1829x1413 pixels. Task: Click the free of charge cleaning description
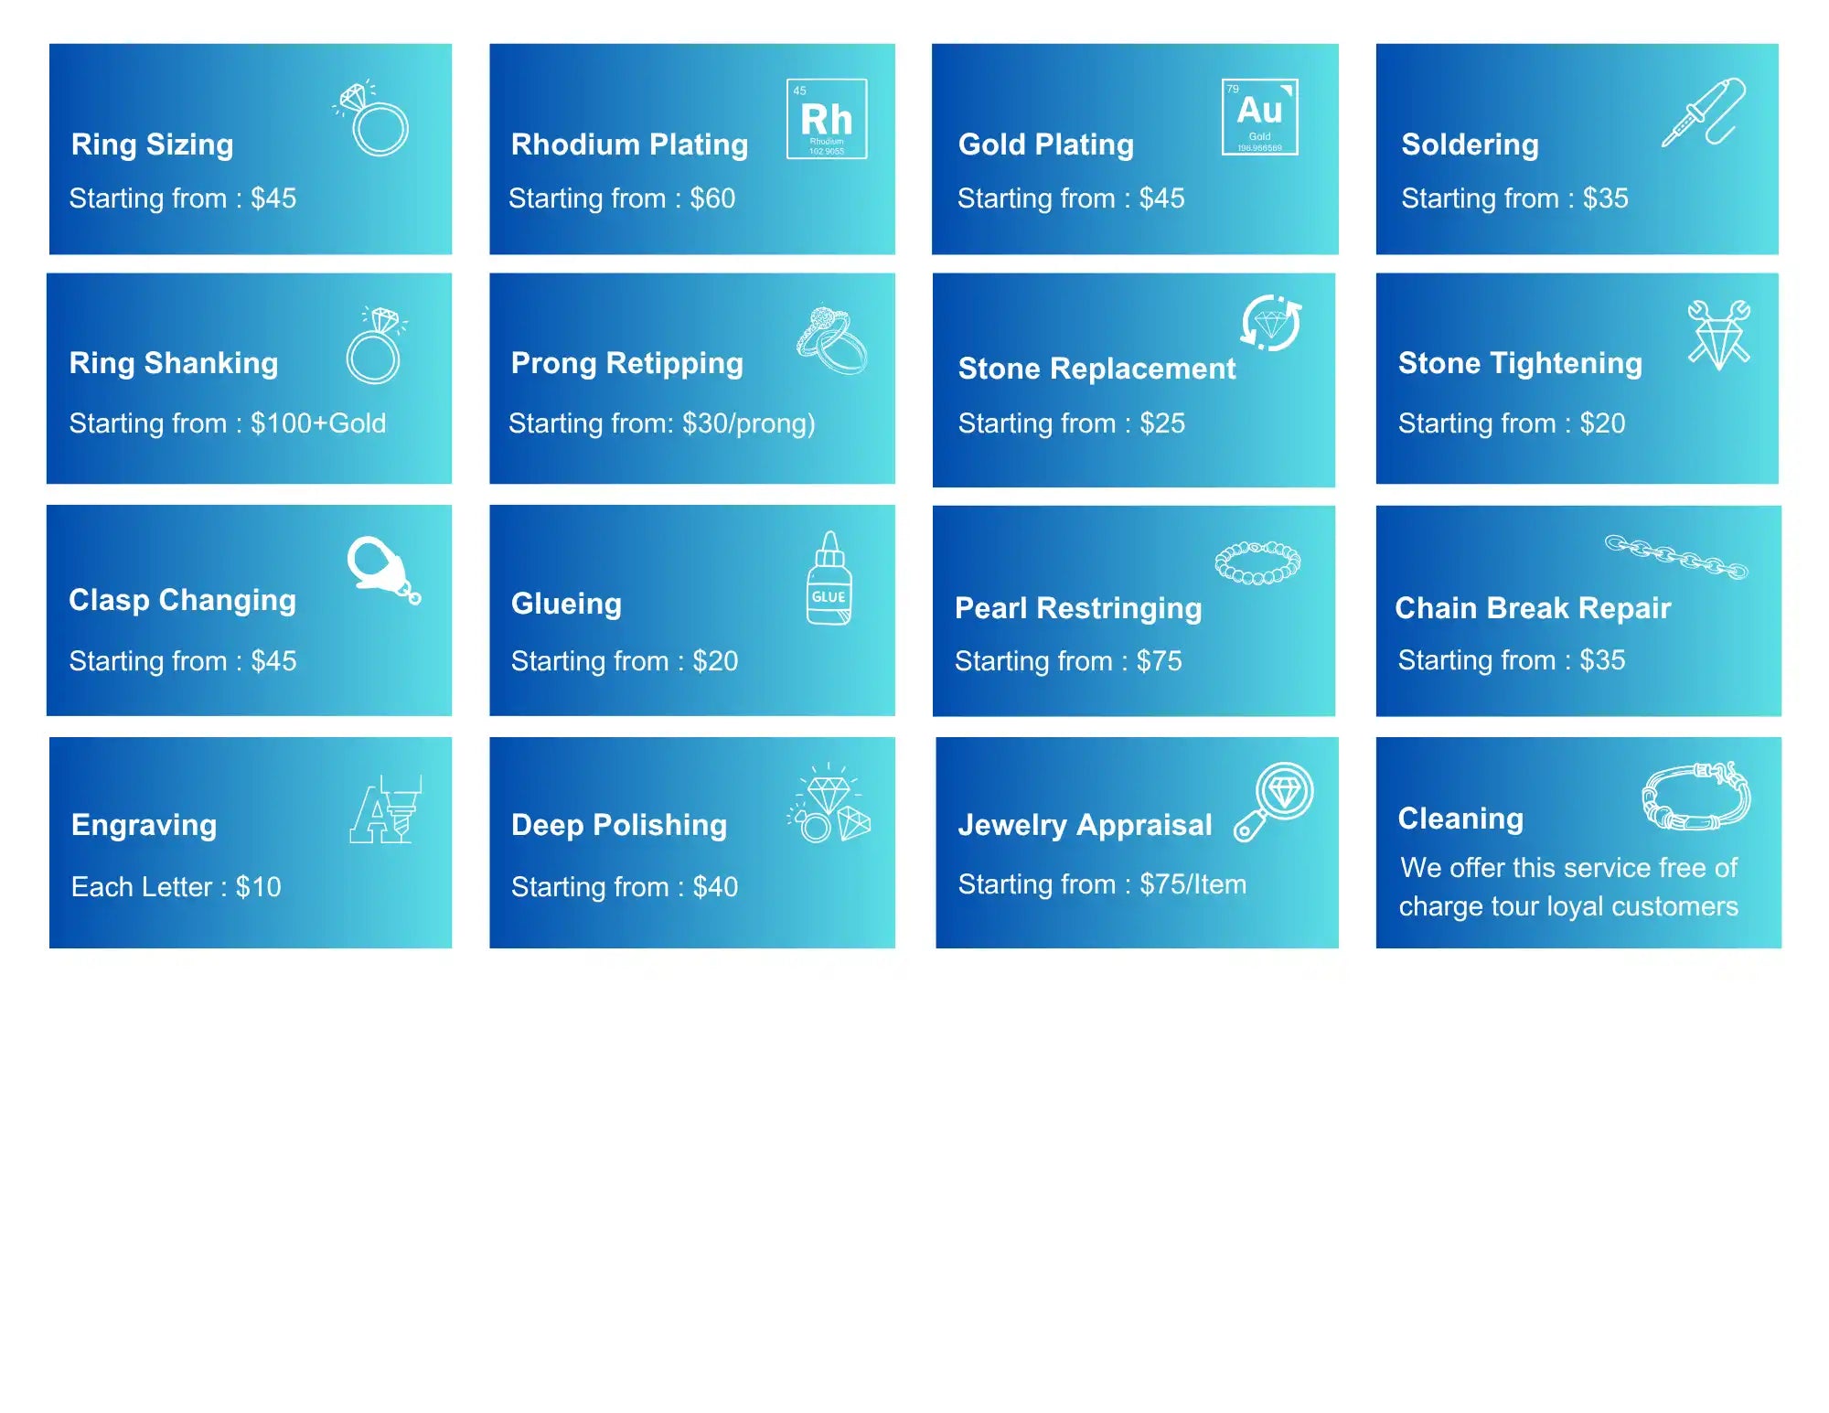point(1568,887)
